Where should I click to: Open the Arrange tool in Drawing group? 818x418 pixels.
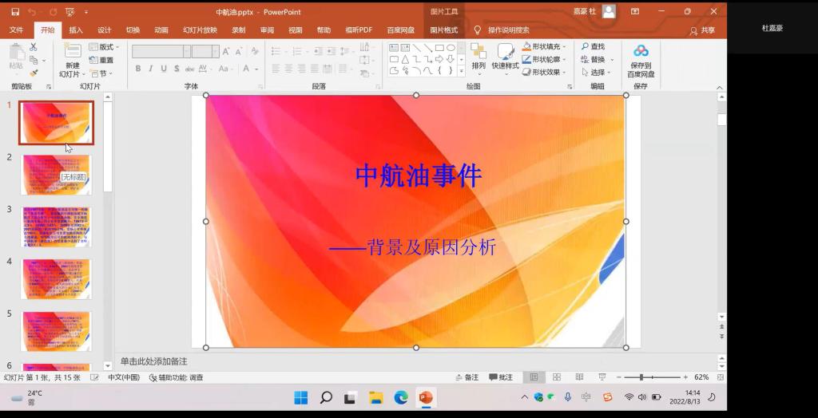478,56
